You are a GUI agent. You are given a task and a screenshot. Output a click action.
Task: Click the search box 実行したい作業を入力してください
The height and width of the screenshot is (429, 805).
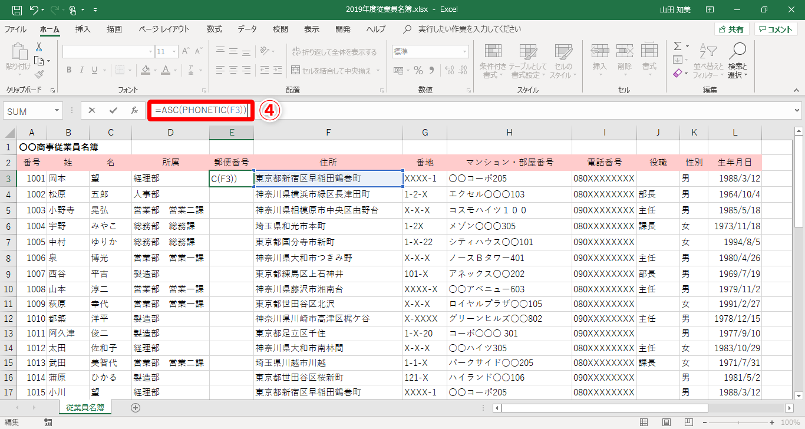pyautogui.click(x=470, y=29)
